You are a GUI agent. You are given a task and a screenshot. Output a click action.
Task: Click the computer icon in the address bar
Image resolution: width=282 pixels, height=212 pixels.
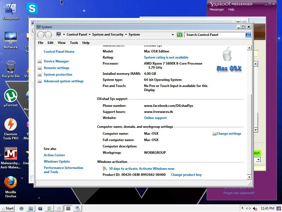point(58,34)
